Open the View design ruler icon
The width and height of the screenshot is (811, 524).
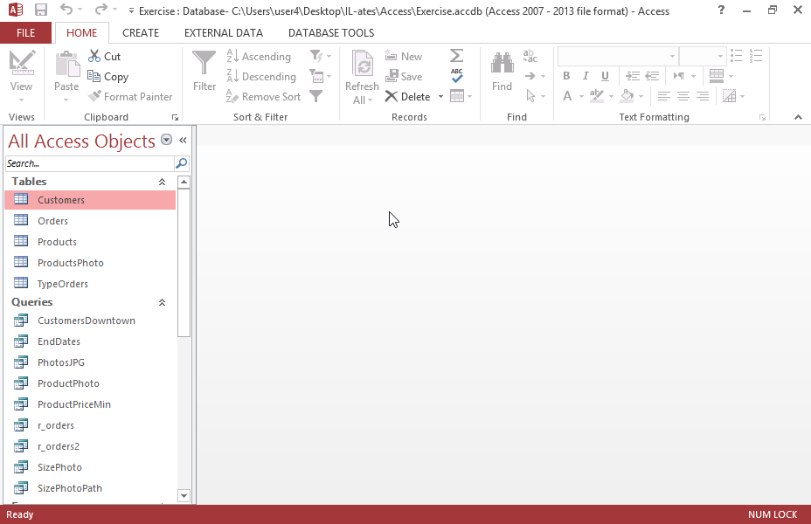point(22,63)
